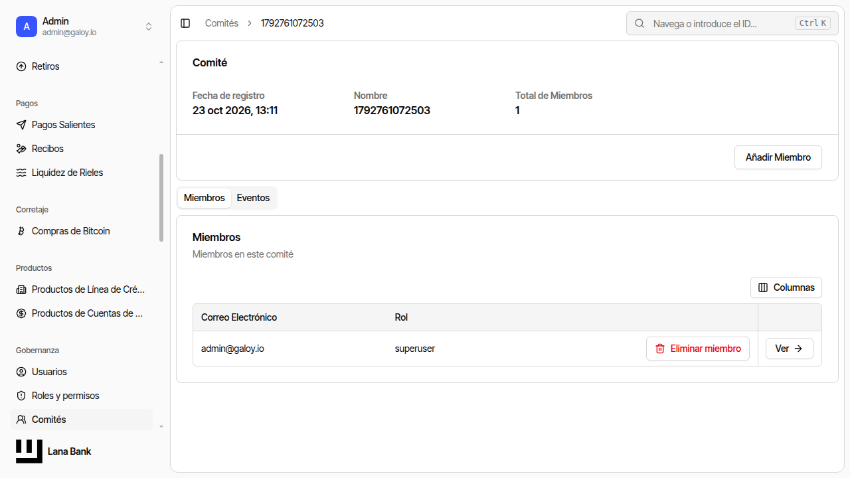
Task: Click the arrow icon in Ver button
Action: click(x=799, y=349)
